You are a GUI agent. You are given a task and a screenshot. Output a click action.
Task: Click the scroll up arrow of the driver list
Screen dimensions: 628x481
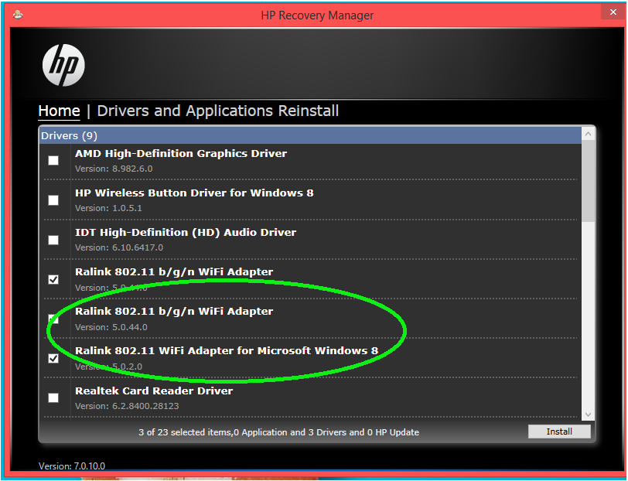pyautogui.click(x=589, y=135)
